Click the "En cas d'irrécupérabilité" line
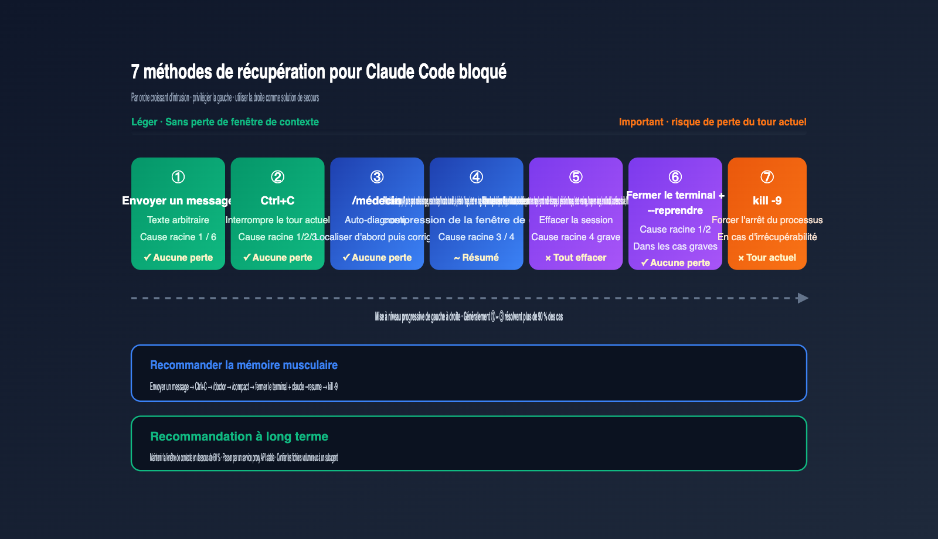Screen dimensions: 938x539 (767, 237)
